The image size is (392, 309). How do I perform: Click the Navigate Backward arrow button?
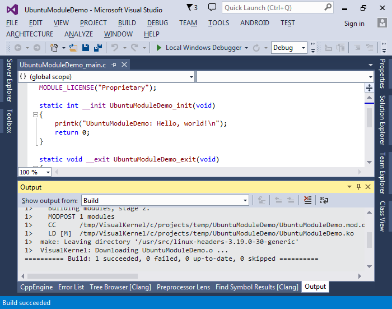click(18, 48)
